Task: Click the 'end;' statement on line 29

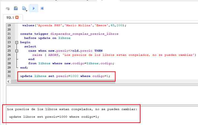Action: [x=24, y=67]
